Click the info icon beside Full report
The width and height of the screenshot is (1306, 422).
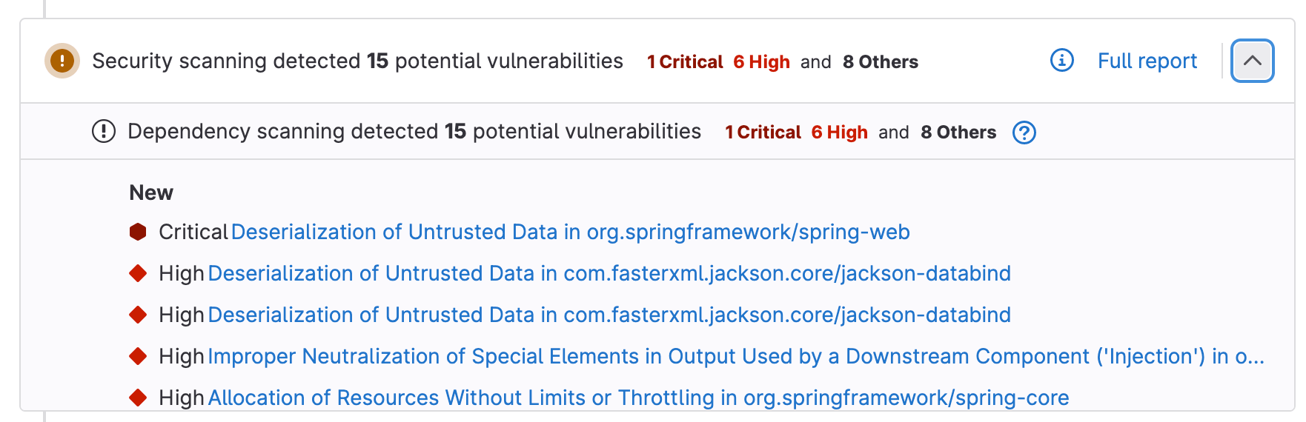click(x=1061, y=61)
